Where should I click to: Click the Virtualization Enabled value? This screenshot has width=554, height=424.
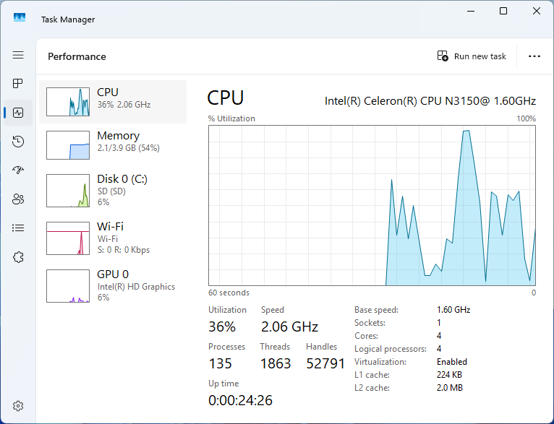pos(452,362)
